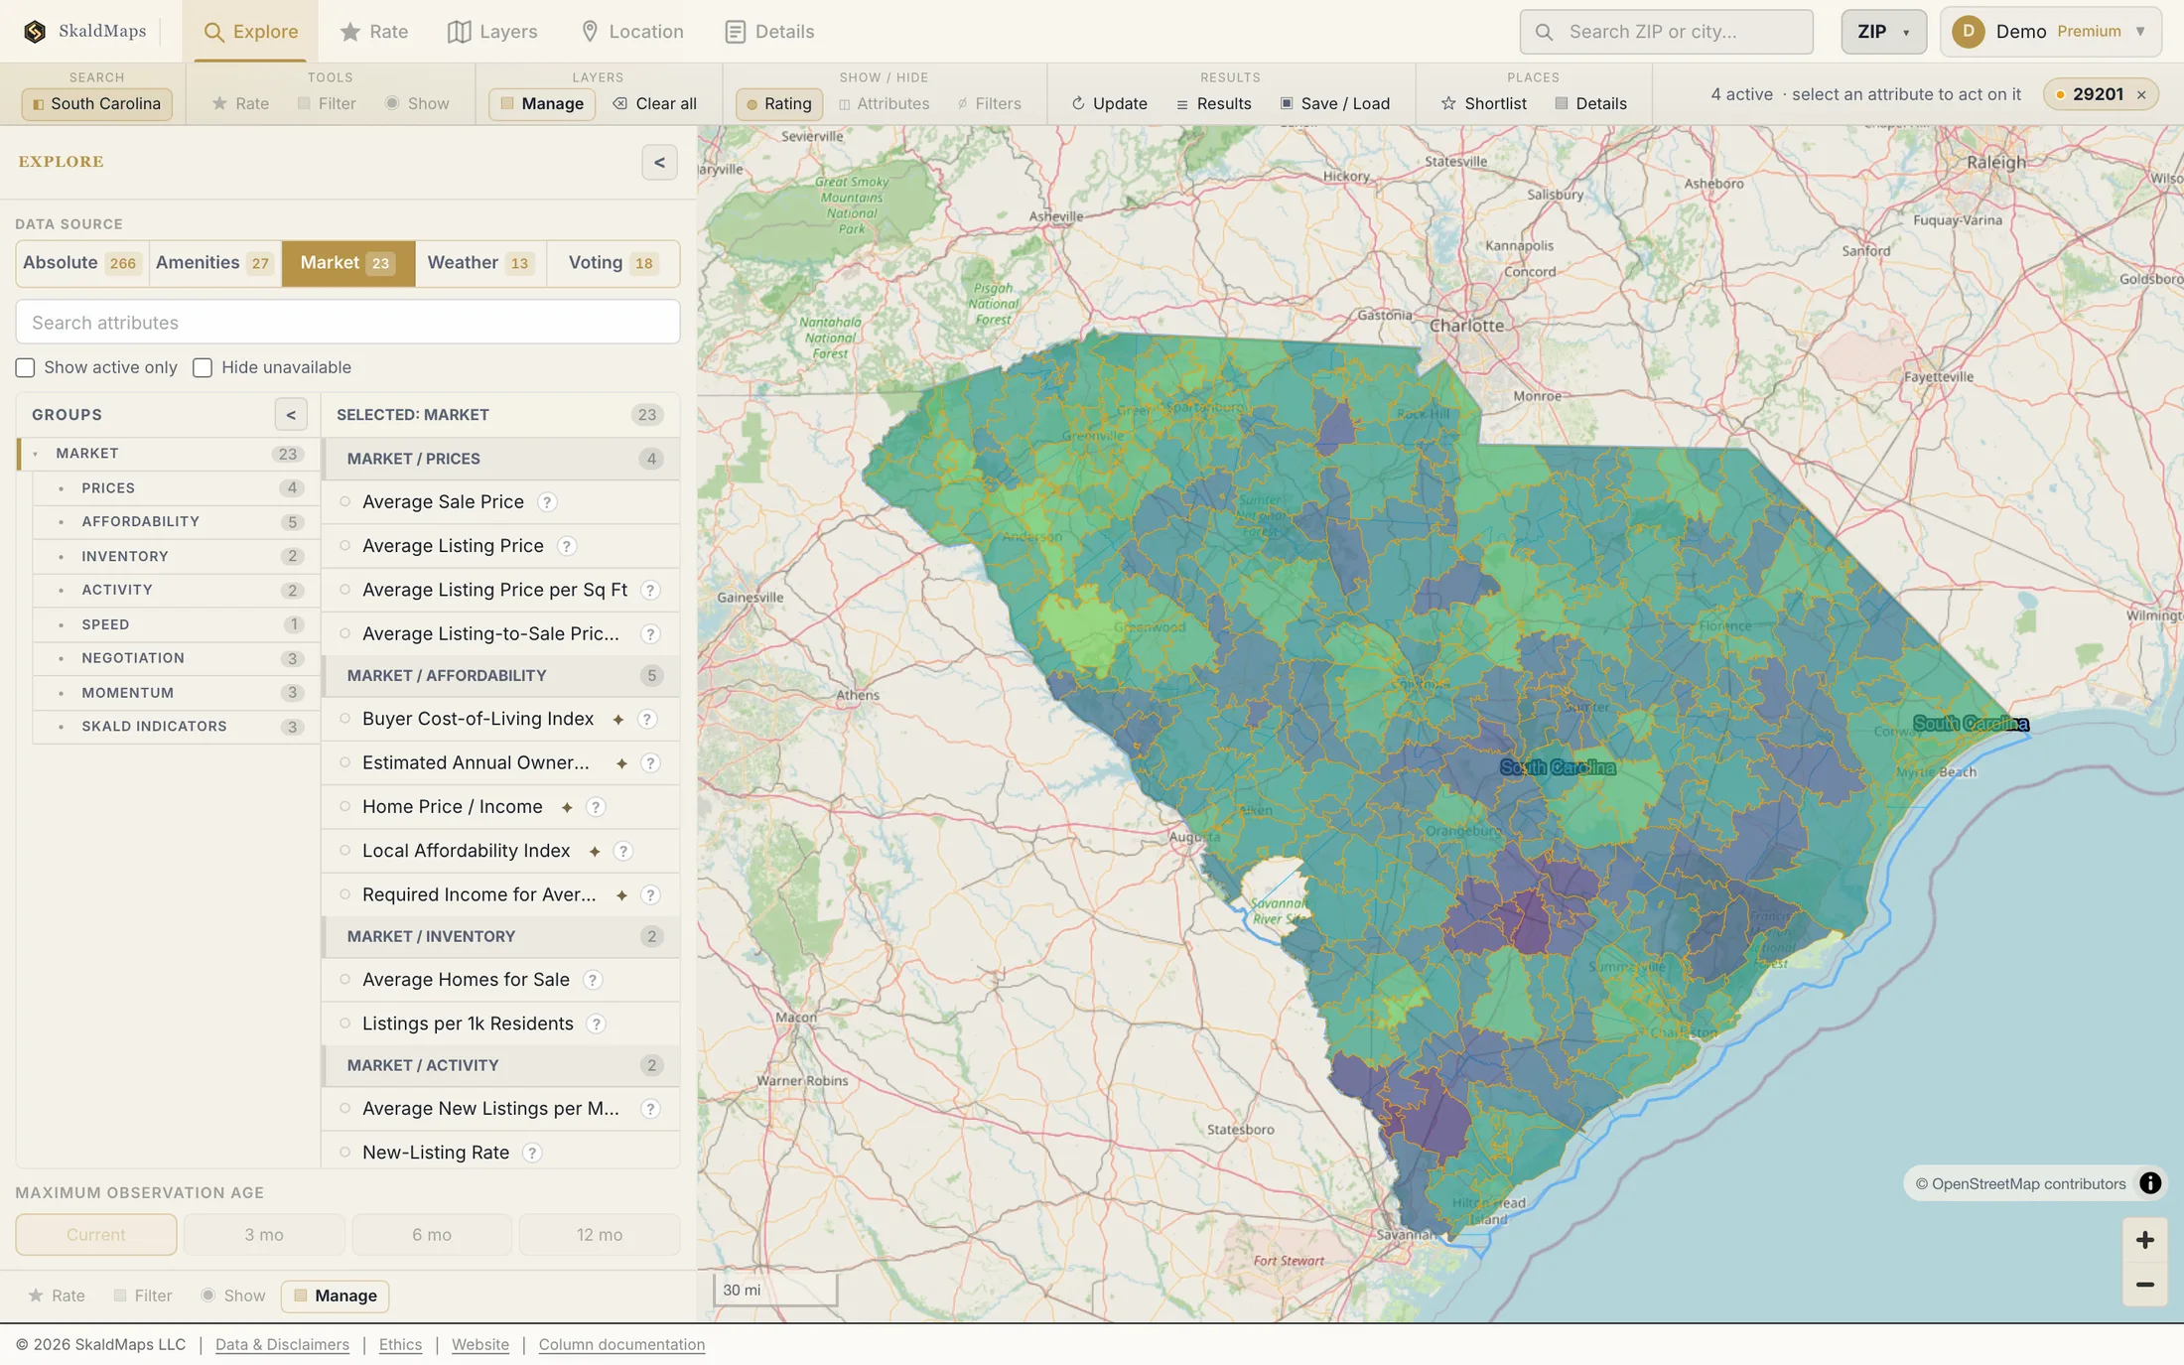The height and width of the screenshot is (1365, 2184).
Task: Collapse the Explore panel with the arrow
Action: point(659,163)
